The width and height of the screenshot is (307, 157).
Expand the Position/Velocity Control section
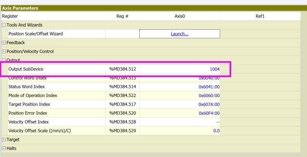tap(4, 51)
